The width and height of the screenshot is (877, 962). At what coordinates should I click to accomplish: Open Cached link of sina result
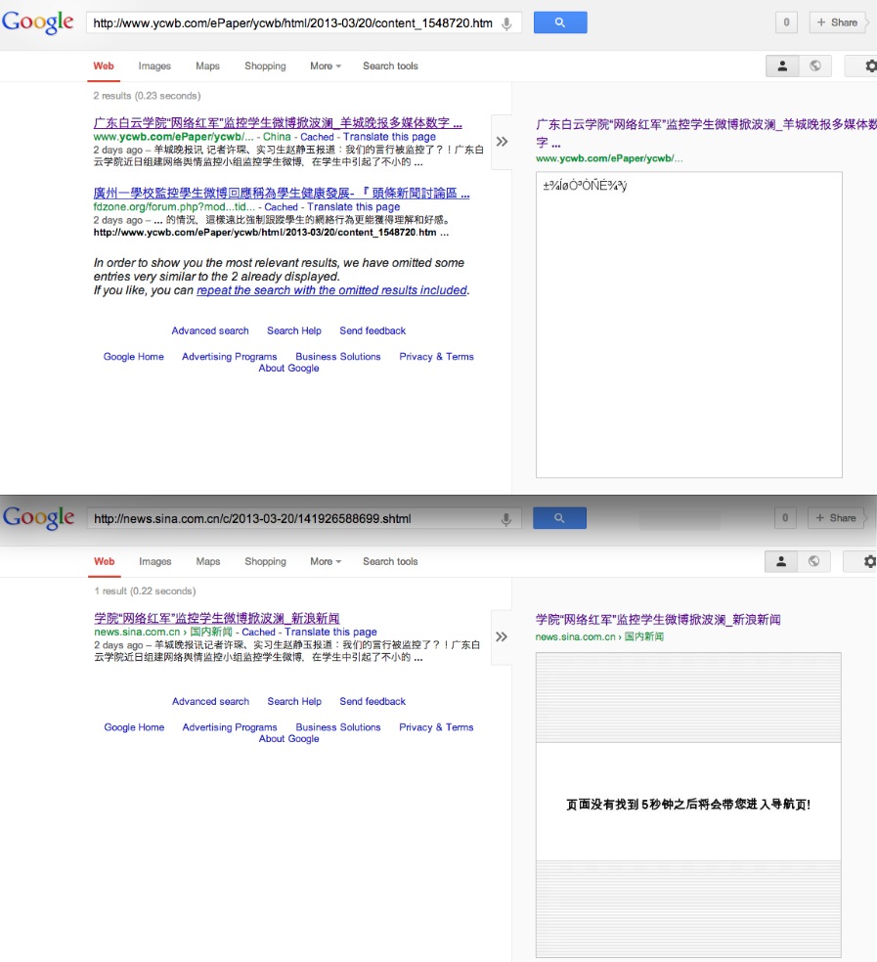coord(258,632)
